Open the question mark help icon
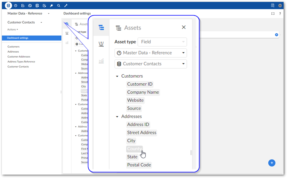 (x=280, y=14)
